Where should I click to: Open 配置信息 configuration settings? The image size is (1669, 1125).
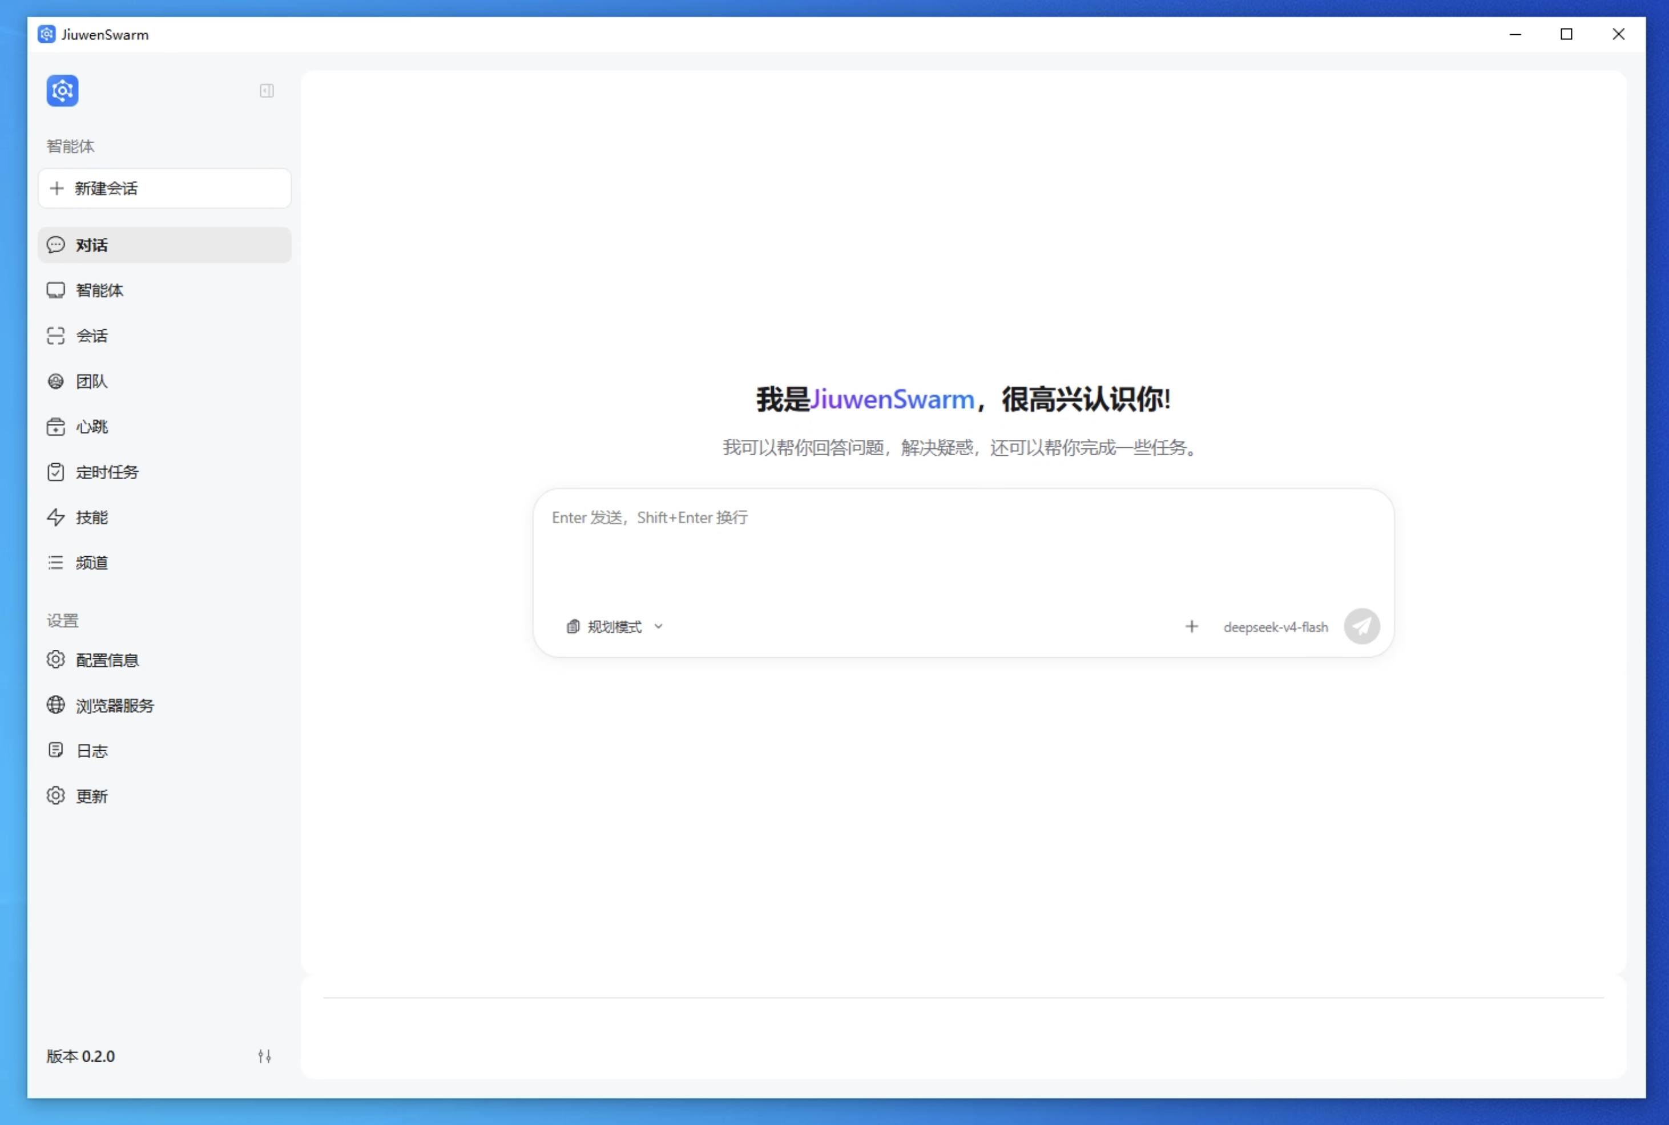[x=164, y=660]
